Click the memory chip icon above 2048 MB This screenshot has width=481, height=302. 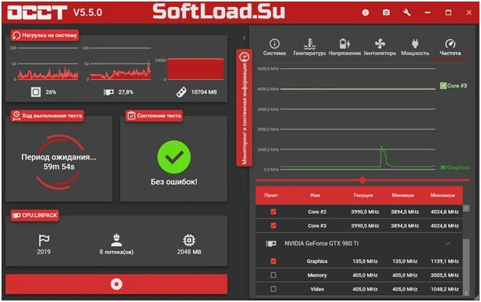(189, 240)
